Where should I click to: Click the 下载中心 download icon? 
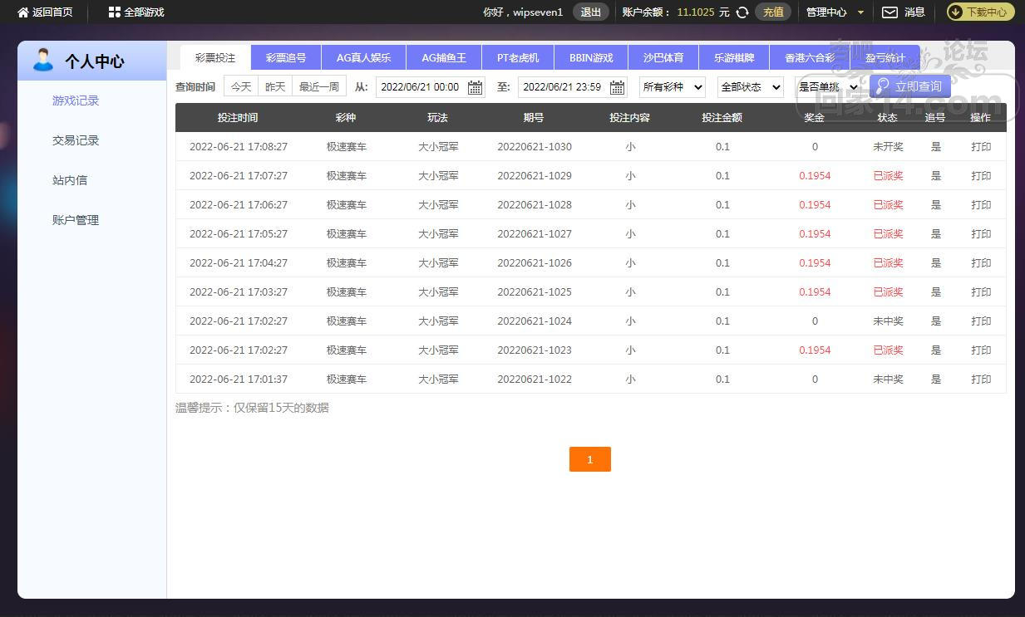(x=955, y=12)
